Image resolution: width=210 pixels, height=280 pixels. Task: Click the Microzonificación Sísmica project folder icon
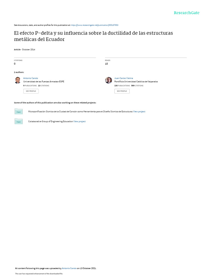(x=19, y=111)
